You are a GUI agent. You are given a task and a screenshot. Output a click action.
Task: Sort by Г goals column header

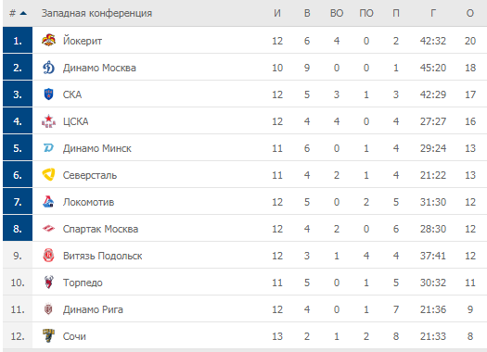pos(433,13)
